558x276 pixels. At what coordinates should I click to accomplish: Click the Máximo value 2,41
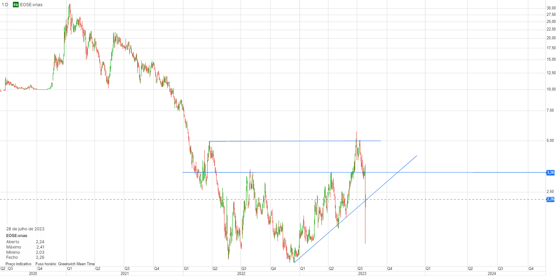pyautogui.click(x=40, y=247)
